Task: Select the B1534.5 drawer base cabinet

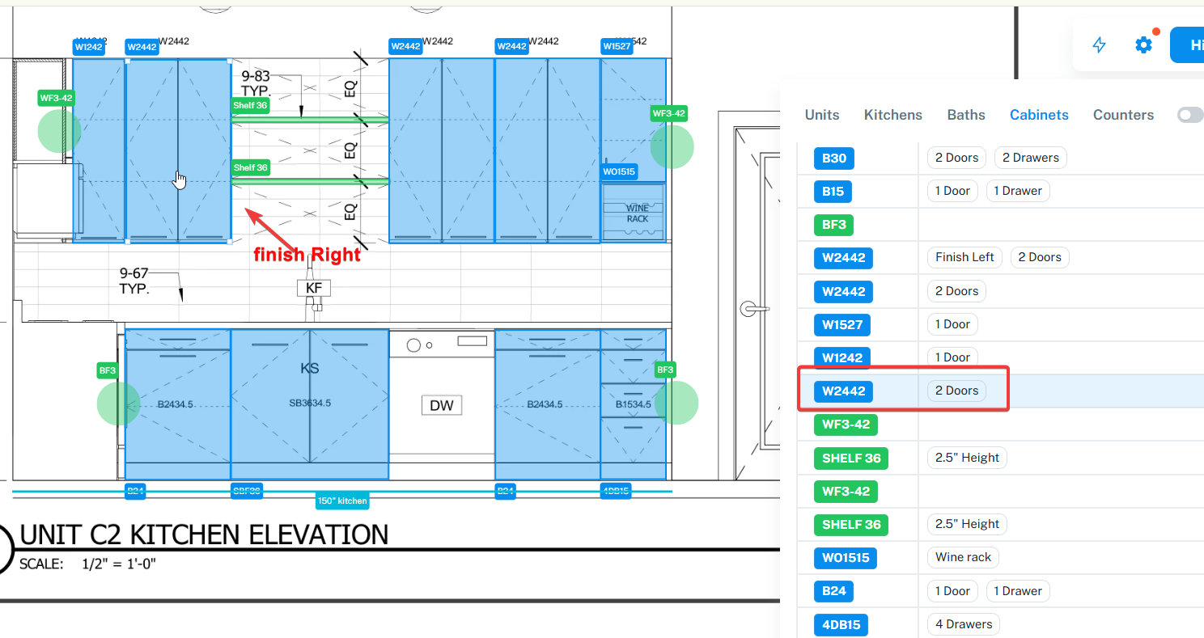Action: (x=633, y=404)
